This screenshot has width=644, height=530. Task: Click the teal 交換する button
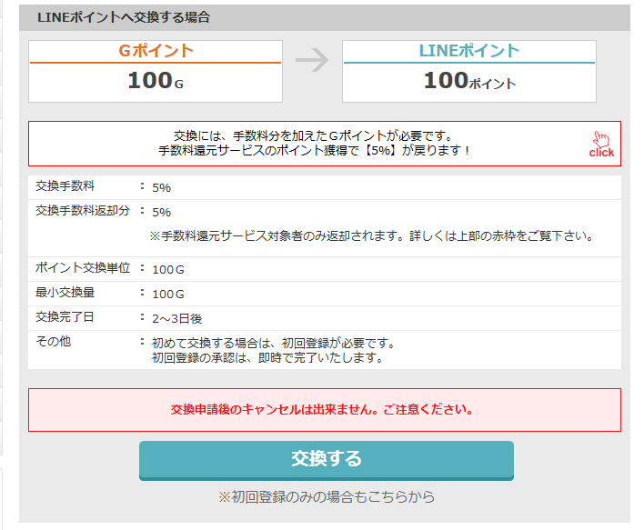point(327,460)
